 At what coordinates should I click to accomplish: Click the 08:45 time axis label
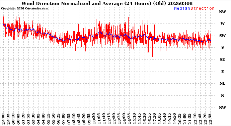[79, 119]
